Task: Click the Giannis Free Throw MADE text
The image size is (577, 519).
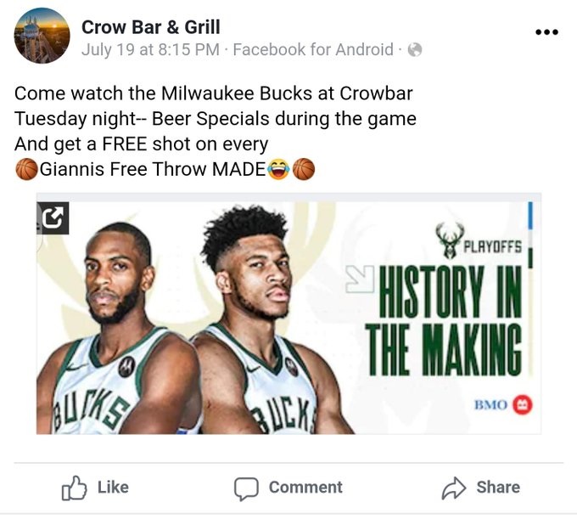Action: tap(153, 169)
